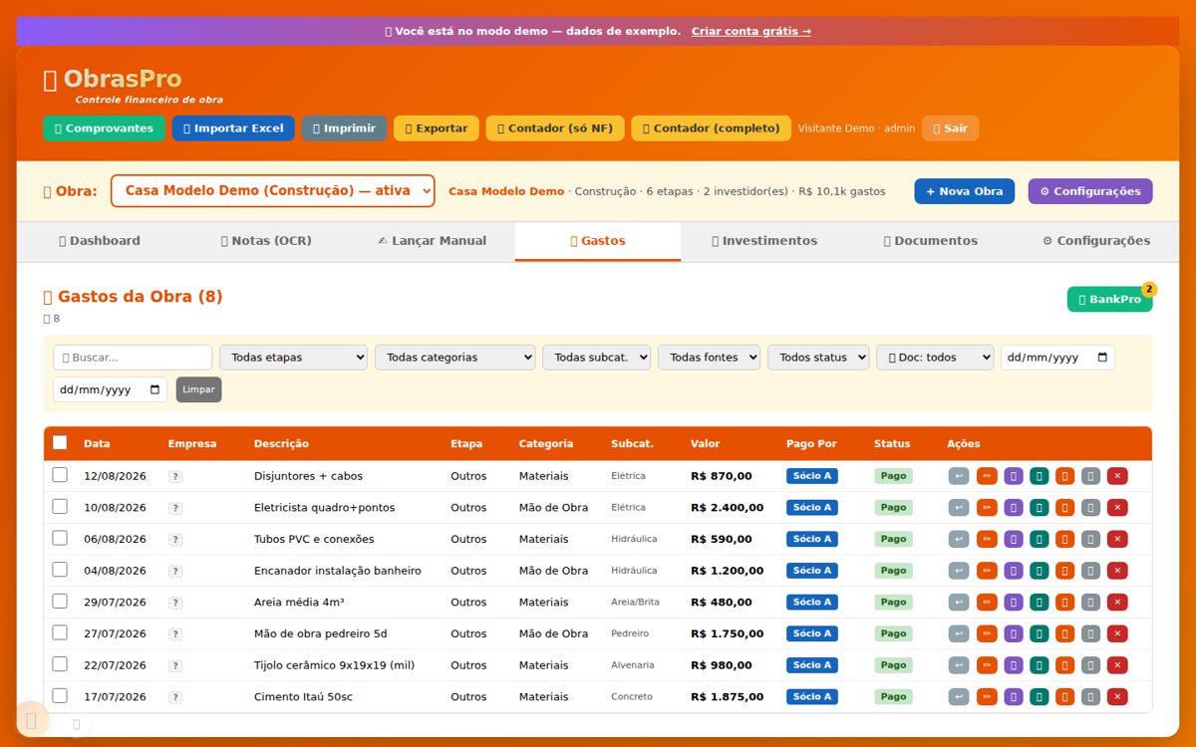Click red delete icon for Disjuntores + cabos

(1117, 476)
